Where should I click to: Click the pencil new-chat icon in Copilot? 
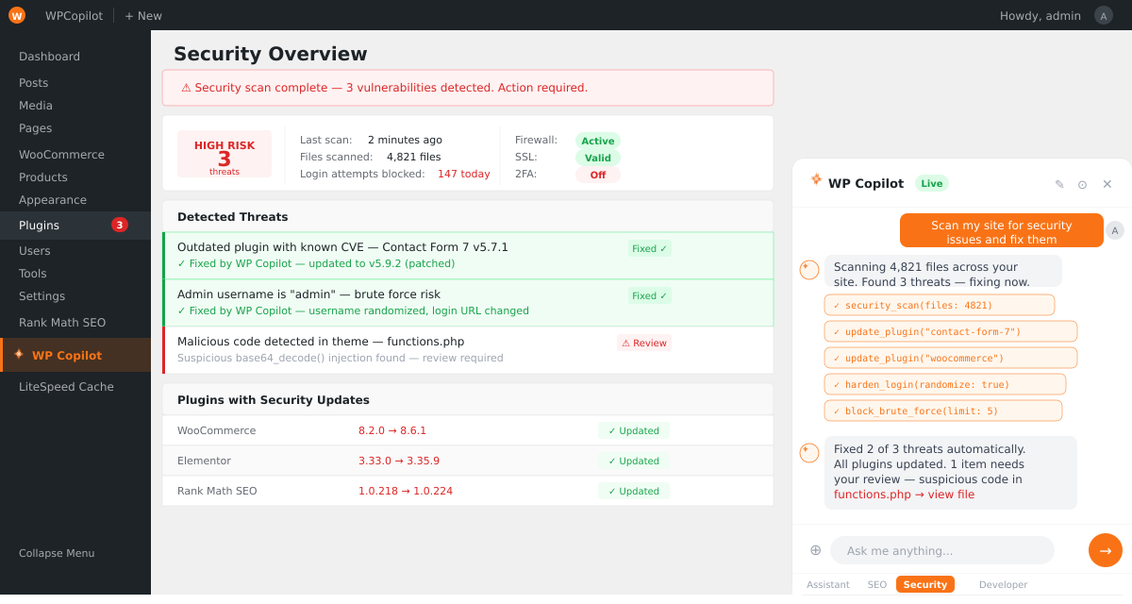coord(1059,184)
